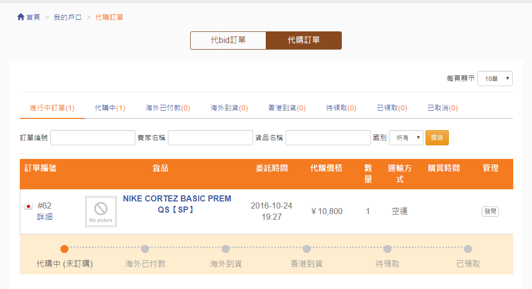Click the 已領取 status label in progress bar
532x289 pixels.
coord(468,264)
